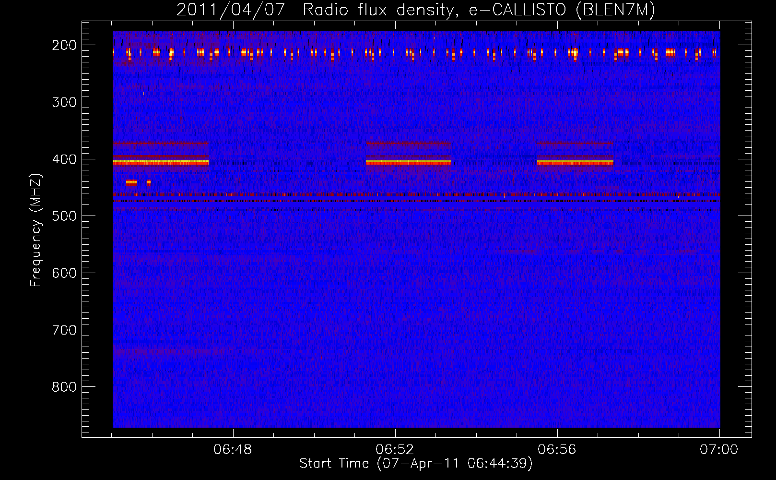
Task: Click the plot title '2011/04/07 Radio flux density'
Action: point(315,10)
